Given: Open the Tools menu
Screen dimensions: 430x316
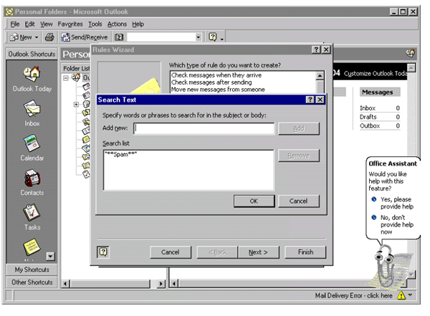Looking at the screenshot, I should pyautogui.click(x=95, y=24).
